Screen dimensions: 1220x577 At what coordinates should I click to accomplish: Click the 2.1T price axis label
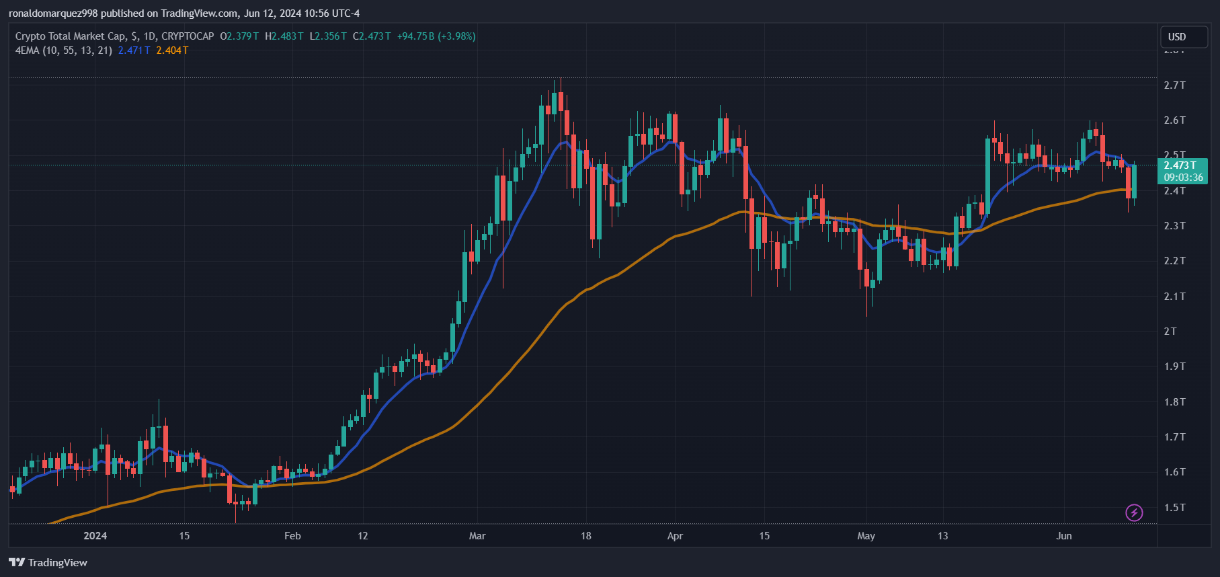pyautogui.click(x=1175, y=297)
